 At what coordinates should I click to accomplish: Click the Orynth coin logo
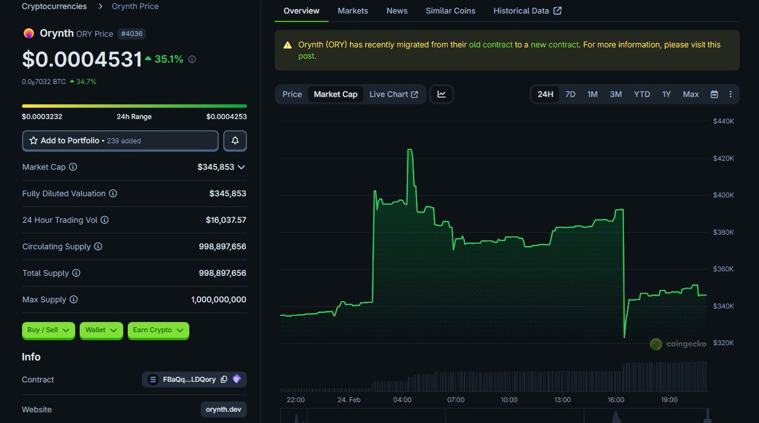tap(28, 33)
